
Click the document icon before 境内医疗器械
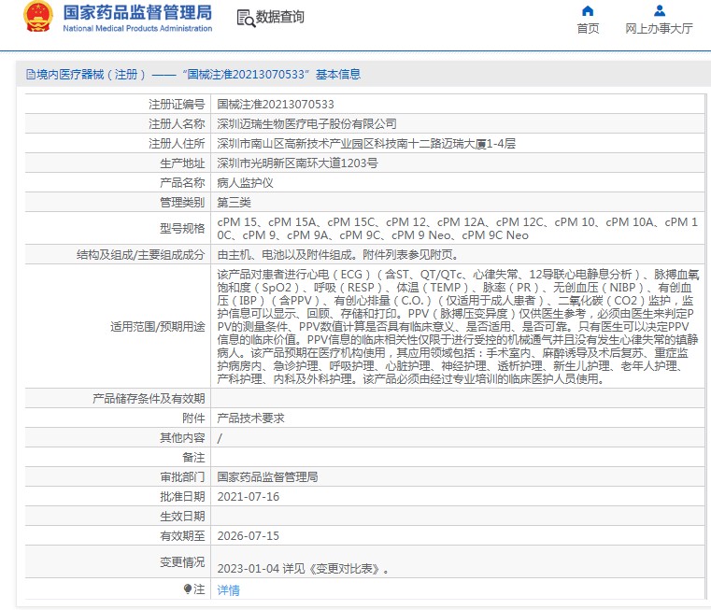point(30,75)
